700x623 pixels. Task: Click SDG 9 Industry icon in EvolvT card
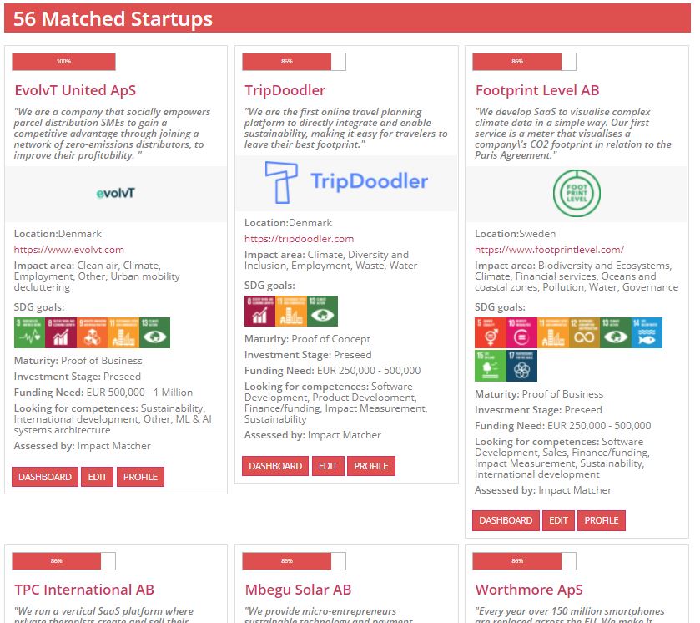(x=92, y=333)
